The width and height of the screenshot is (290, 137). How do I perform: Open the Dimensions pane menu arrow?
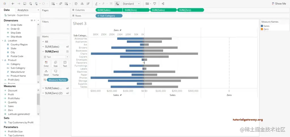[x=38, y=20]
